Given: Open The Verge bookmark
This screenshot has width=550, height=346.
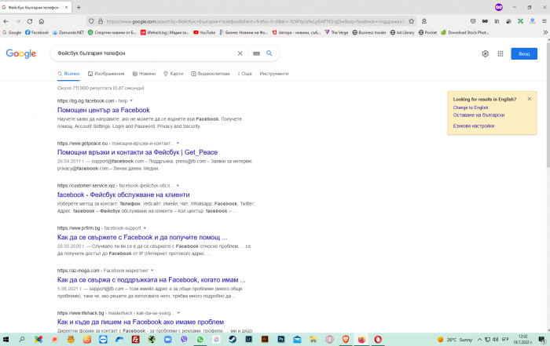Looking at the screenshot, I should 336,32.
